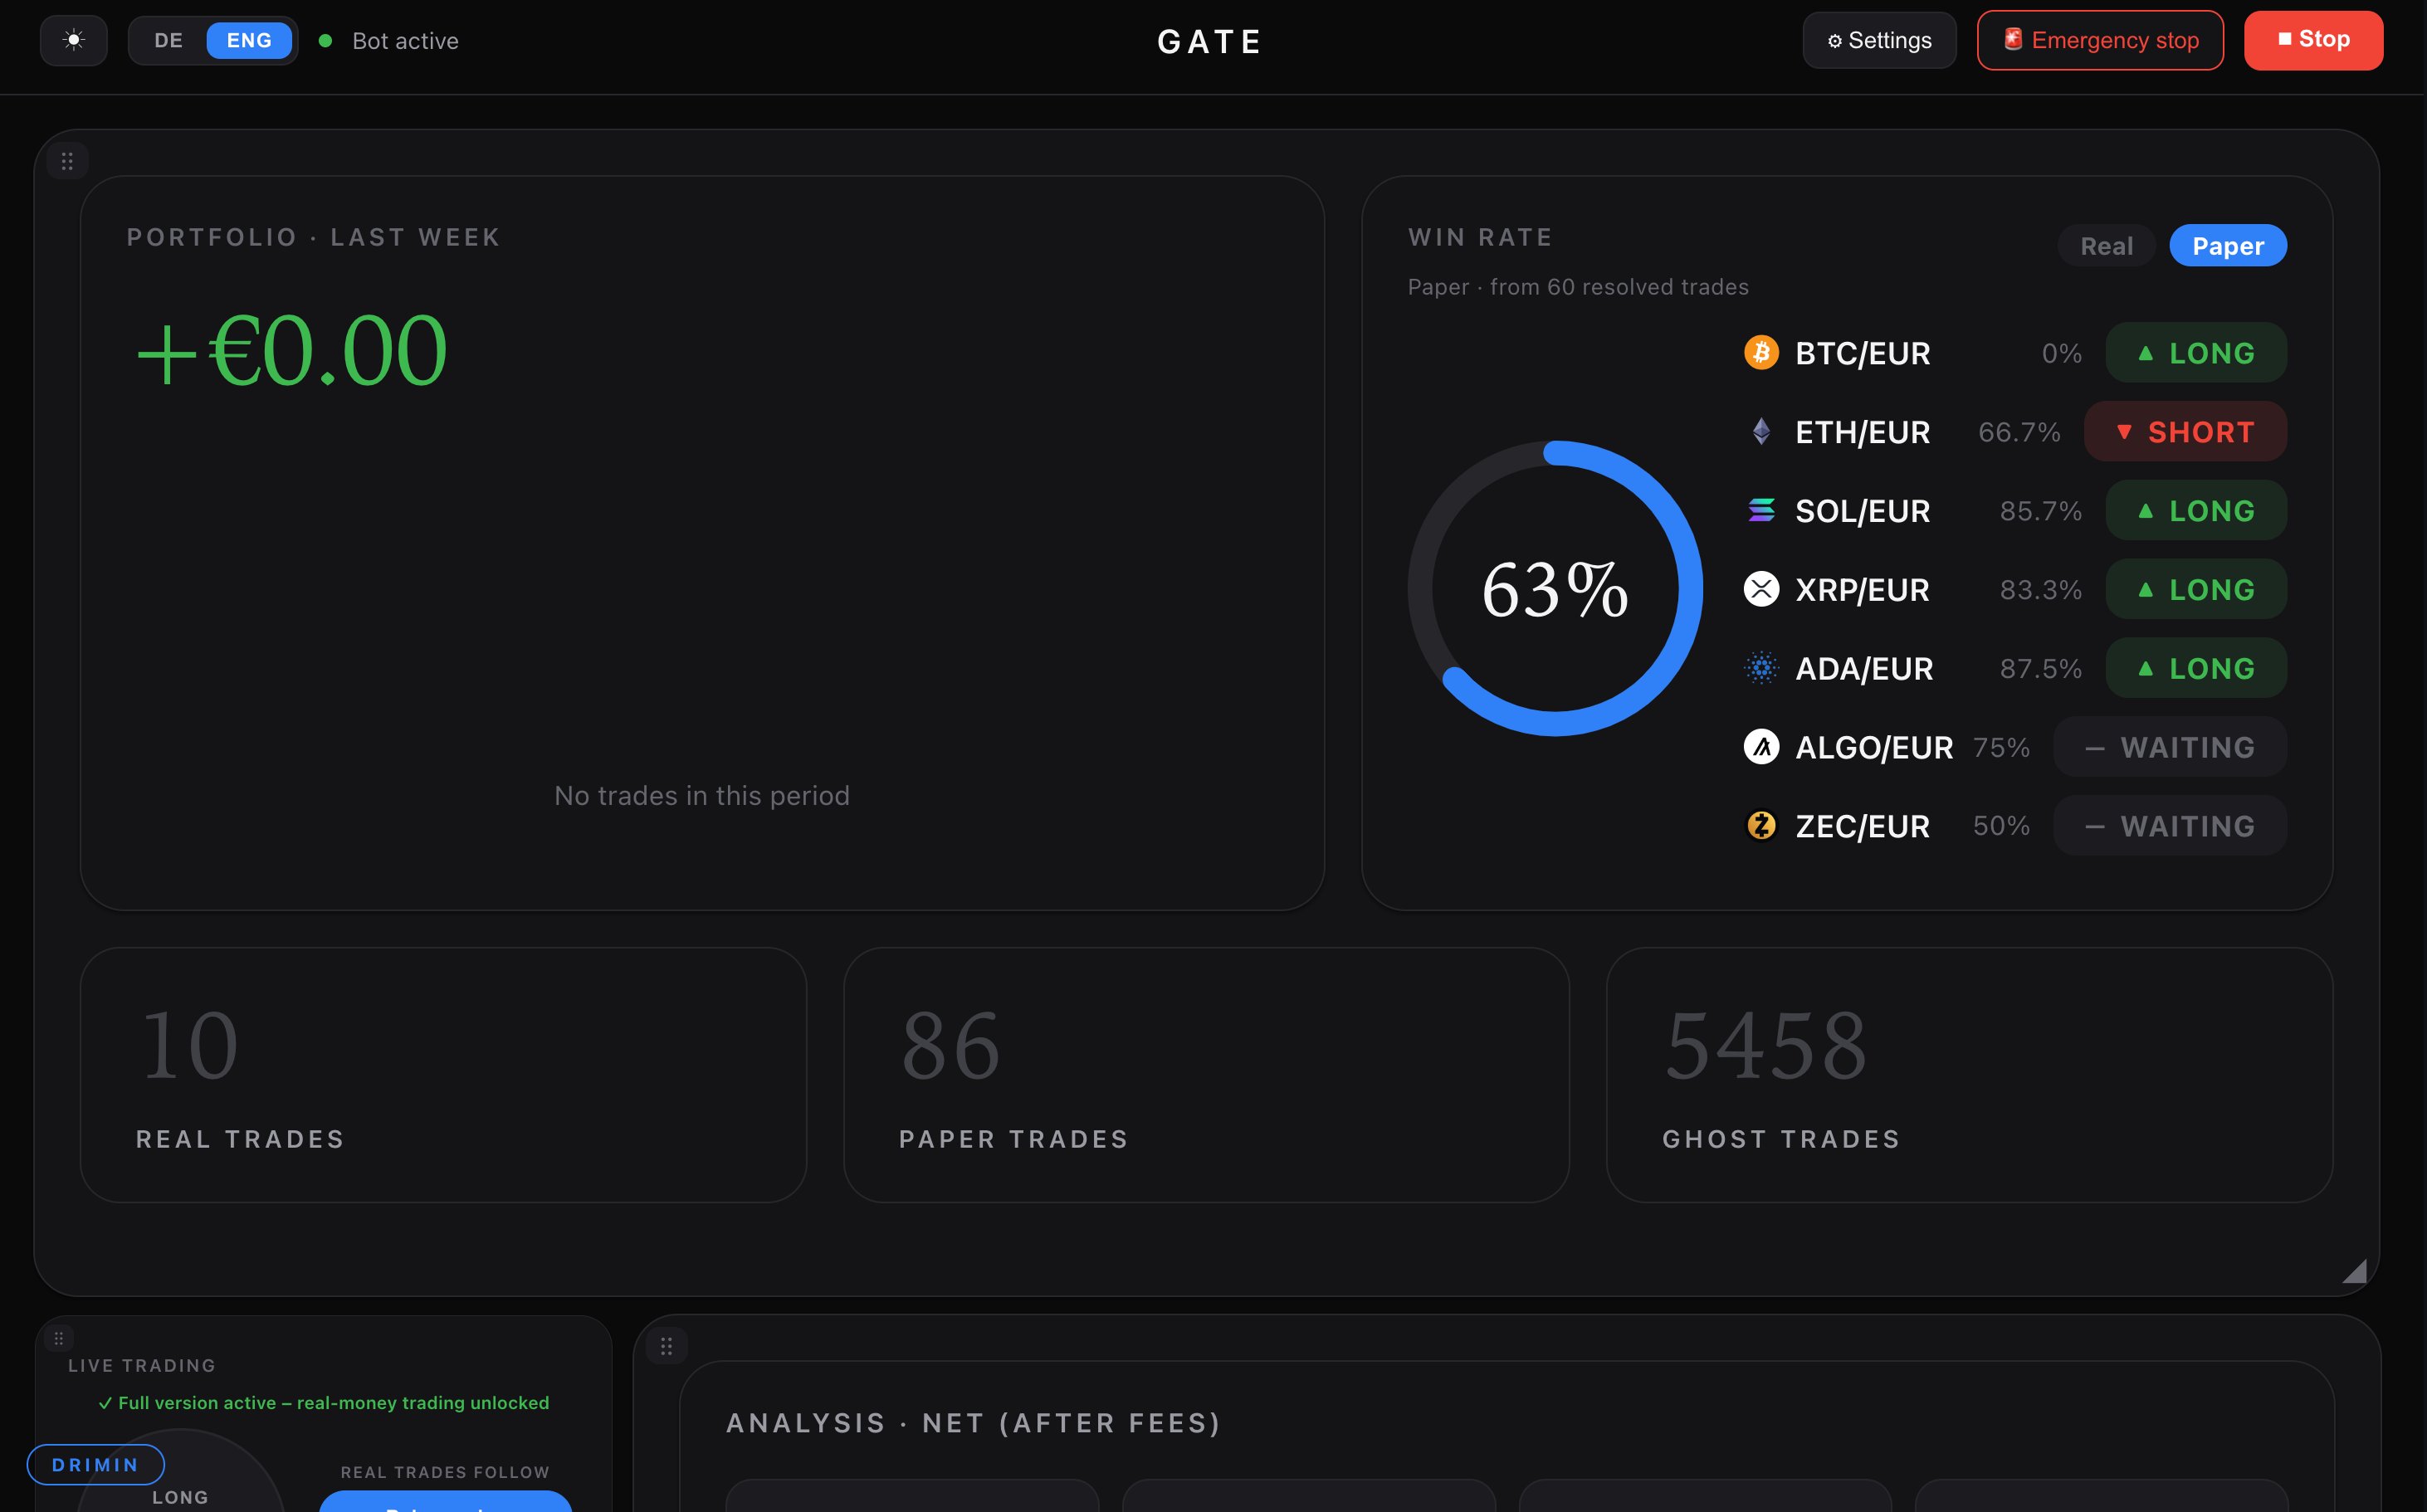This screenshot has width=2427, height=1512.
Task: Select the ENG language option
Action: [x=249, y=40]
